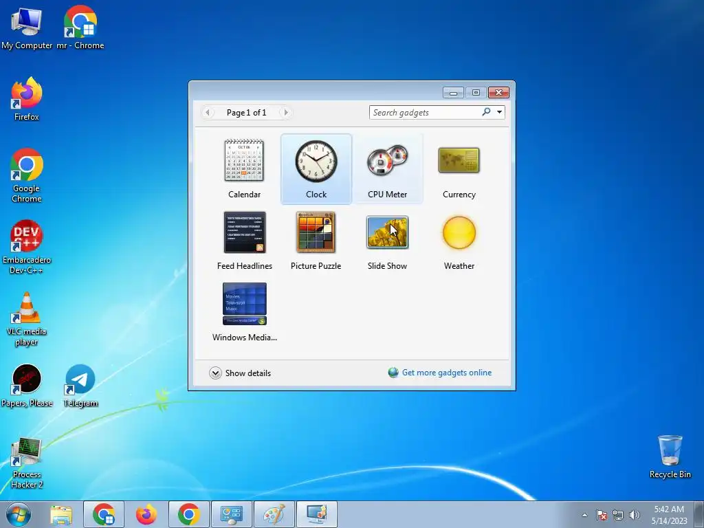Select the Telegram desktop shortcut
Screen dimensions: 704x528
point(80,385)
